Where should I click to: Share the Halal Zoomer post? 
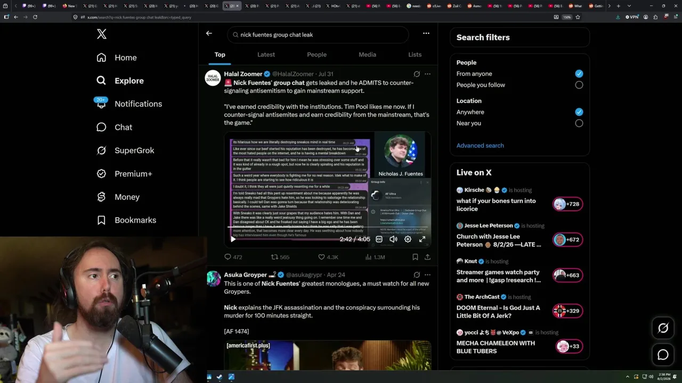[427, 257]
